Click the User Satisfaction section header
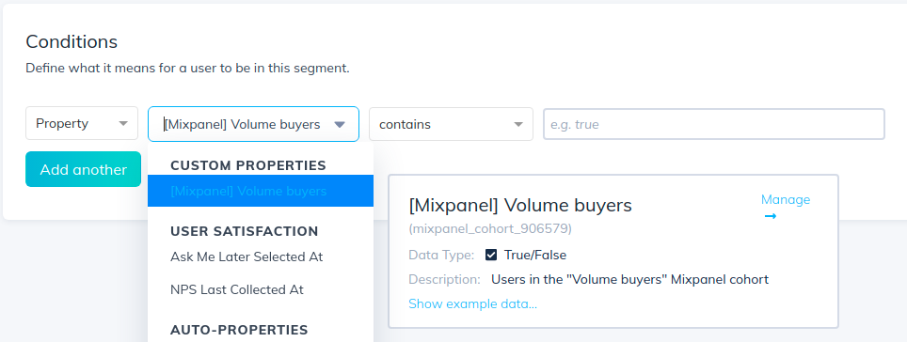The image size is (907, 342). pyautogui.click(x=244, y=232)
